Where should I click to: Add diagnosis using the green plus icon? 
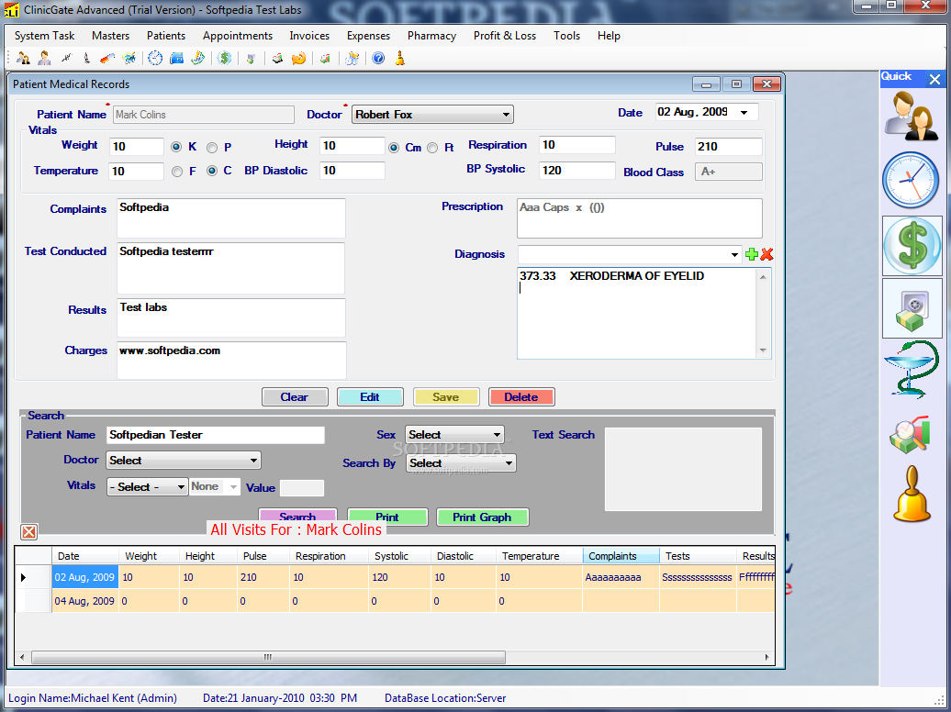coord(752,254)
